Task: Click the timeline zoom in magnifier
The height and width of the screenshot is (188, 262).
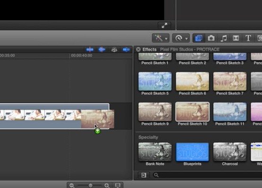Action: [x=107, y=185]
